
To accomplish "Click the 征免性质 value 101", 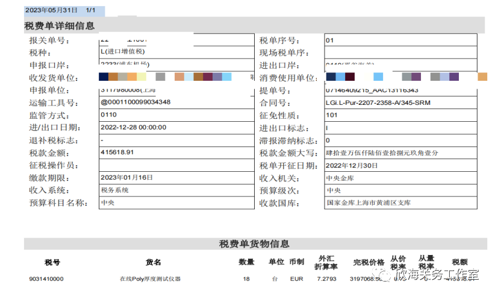I will [331, 115].
